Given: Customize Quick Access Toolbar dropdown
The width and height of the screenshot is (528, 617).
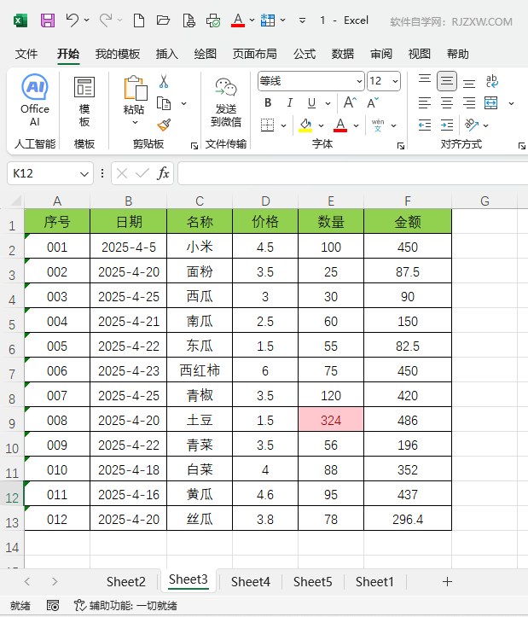Looking at the screenshot, I should 302,20.
